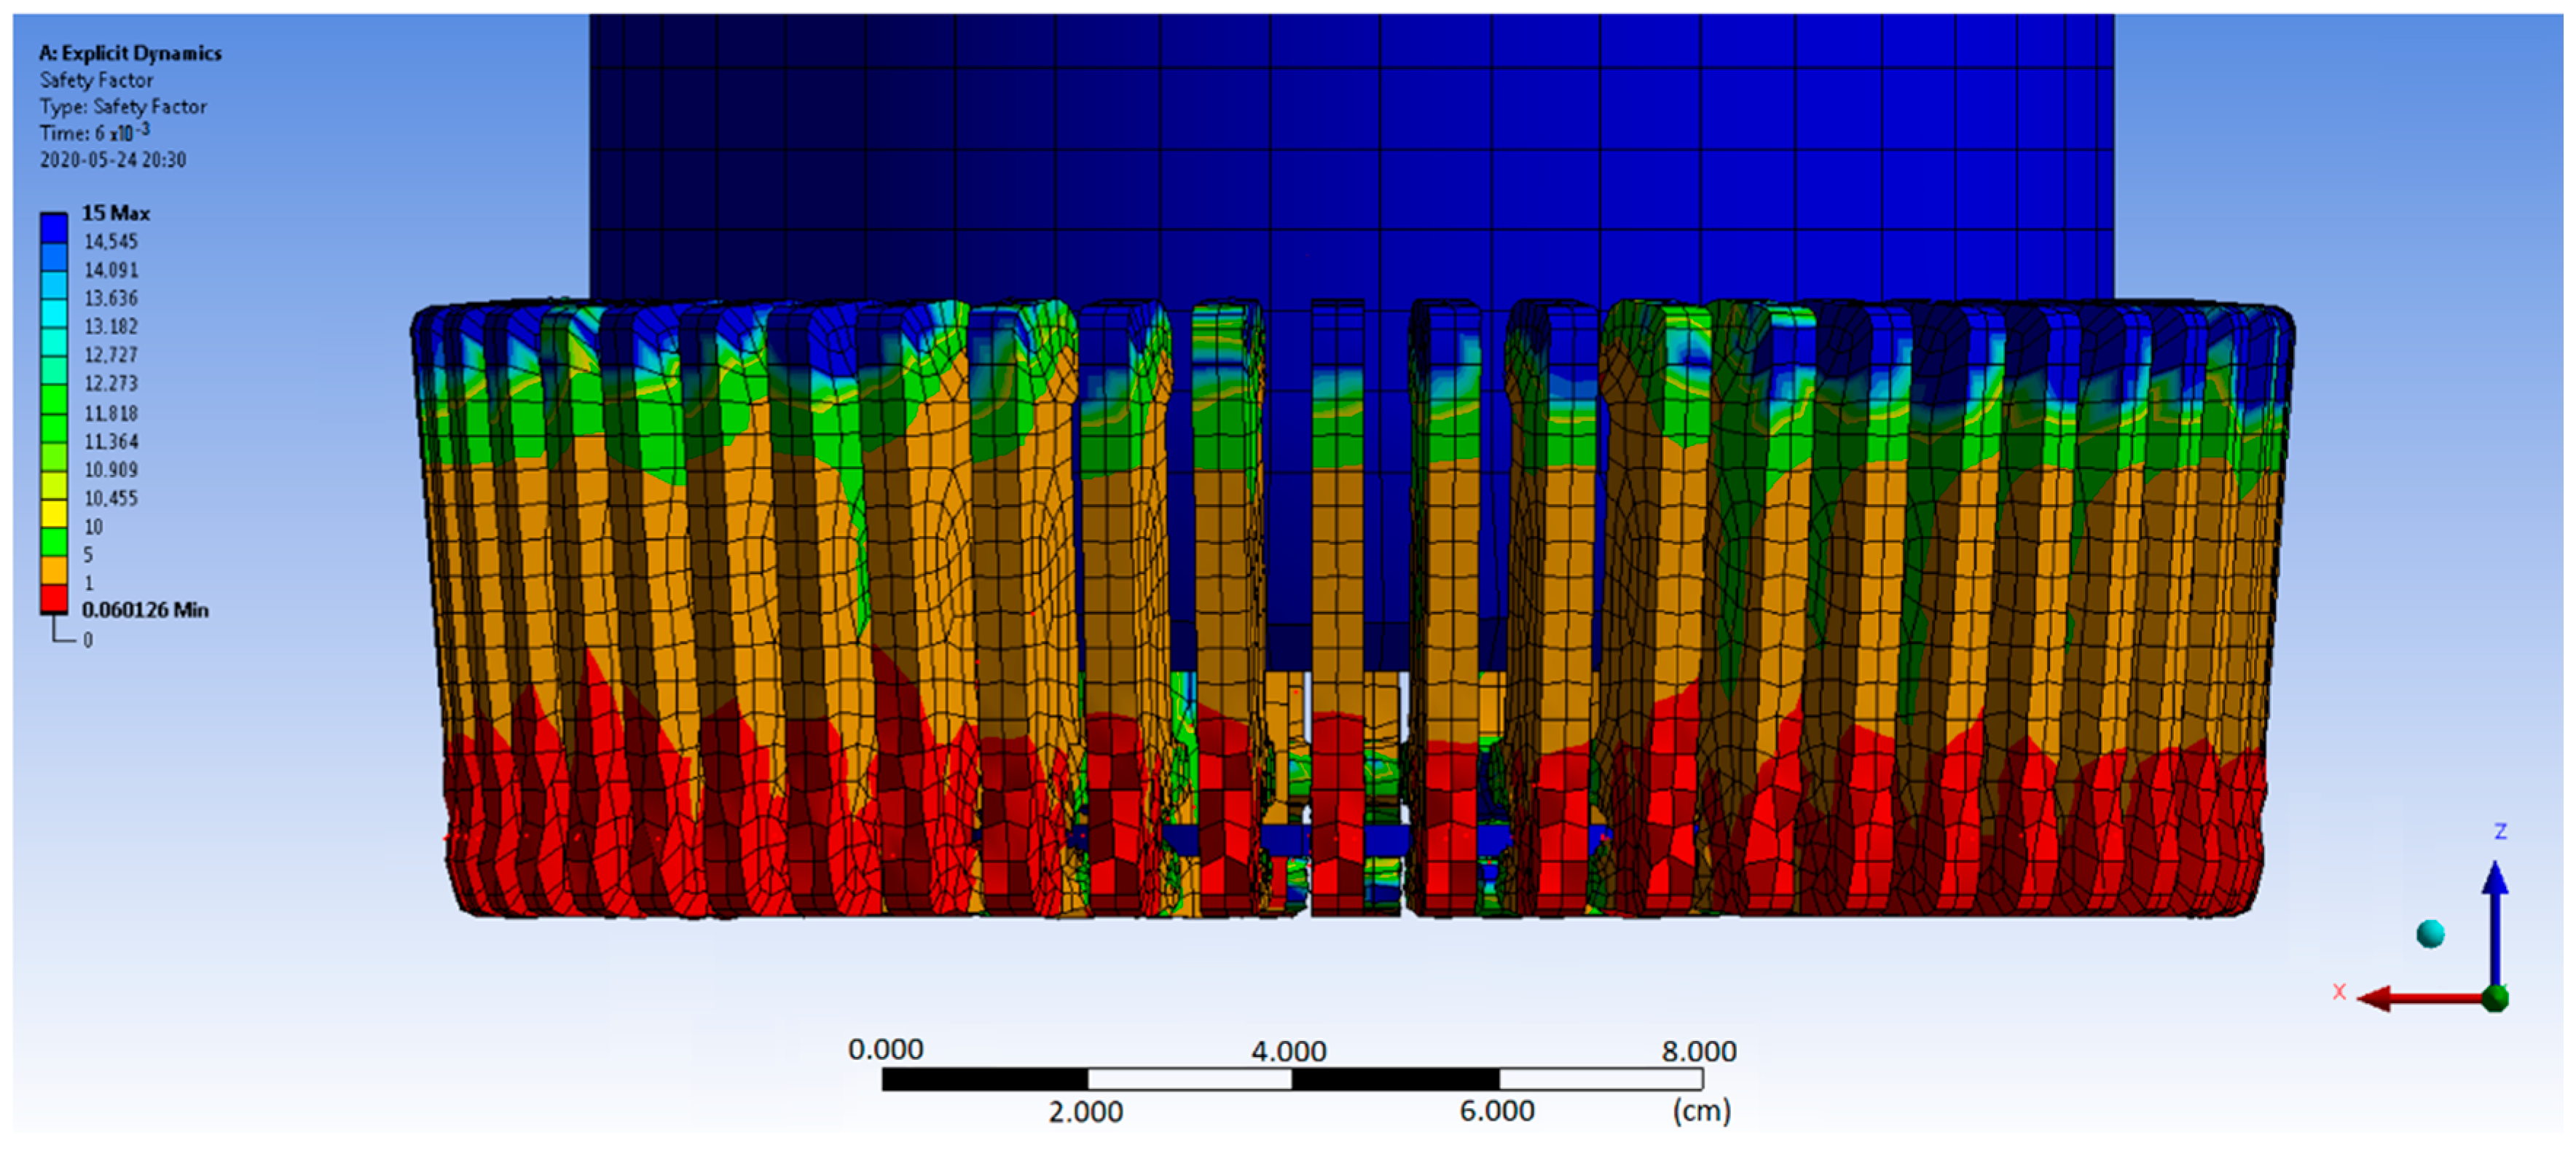
Task: Click the '12.273' legend value
Action: [111, 383]
